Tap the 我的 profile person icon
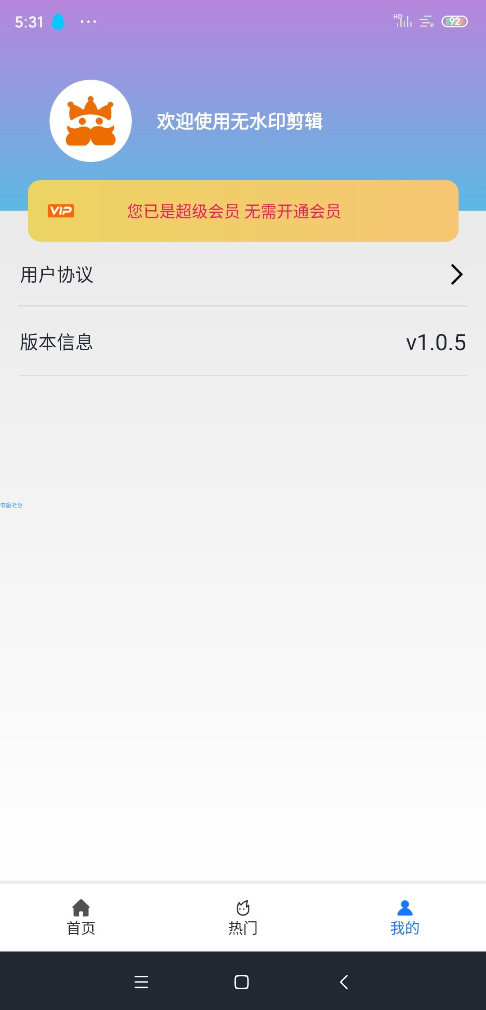Screen dimensions: 486x1010 click(x=405, y=907)
